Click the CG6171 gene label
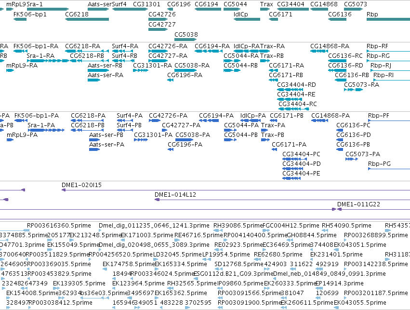410x310 pixels. tap(280, 14)
